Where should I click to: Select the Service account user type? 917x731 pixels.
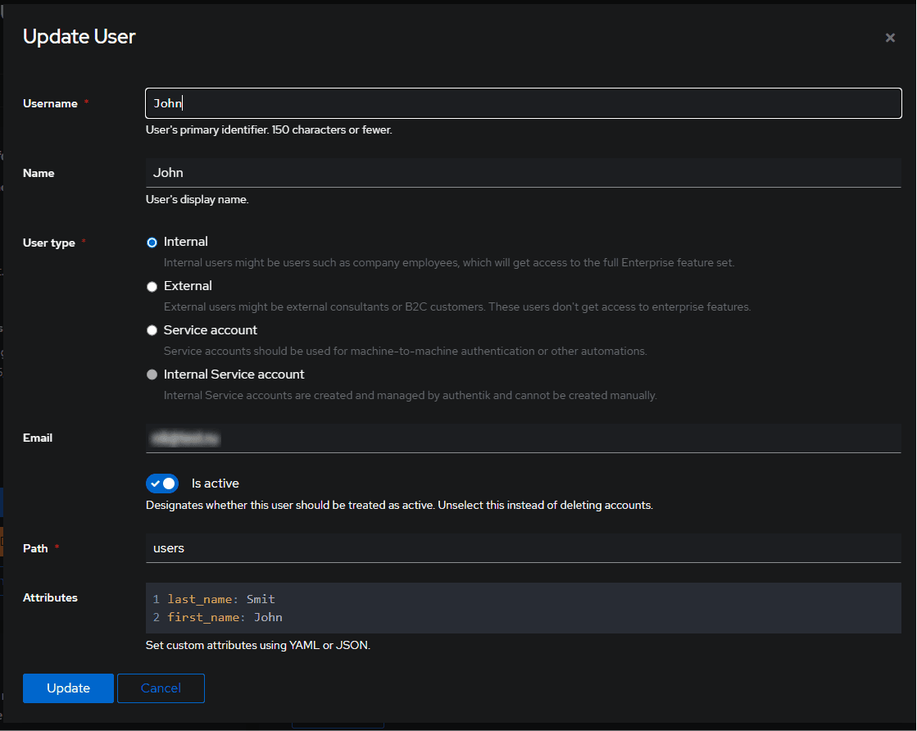(x=152, y=330)
